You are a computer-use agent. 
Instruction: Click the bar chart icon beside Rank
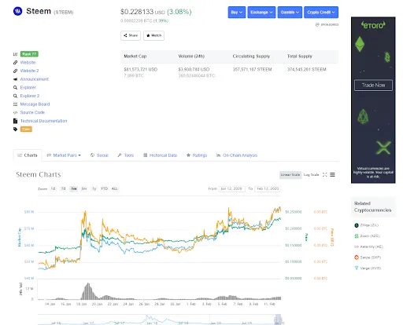click(x=15, y=54)
